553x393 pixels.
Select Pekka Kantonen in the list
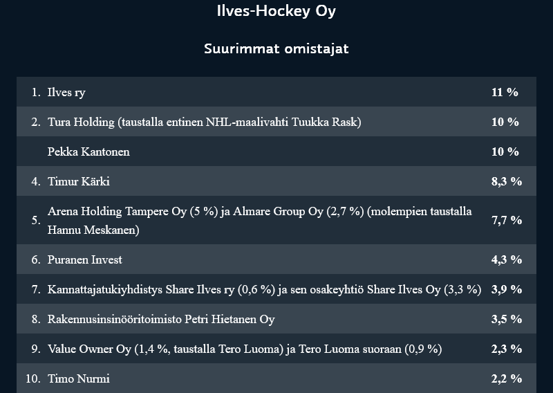point(88,152)
